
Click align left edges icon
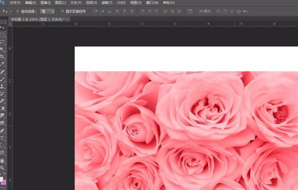click(118, 11)
